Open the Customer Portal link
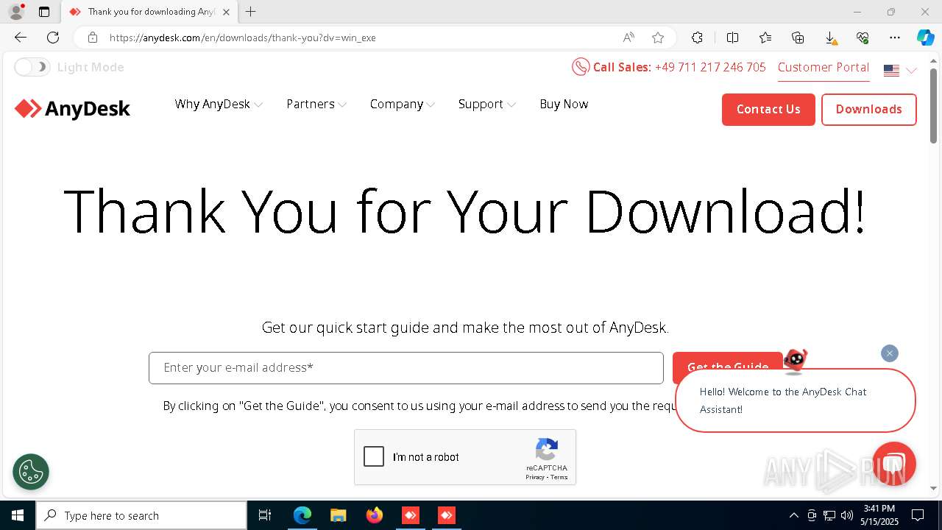This screenshot has height=530, width=942. (x=824, y=67)
